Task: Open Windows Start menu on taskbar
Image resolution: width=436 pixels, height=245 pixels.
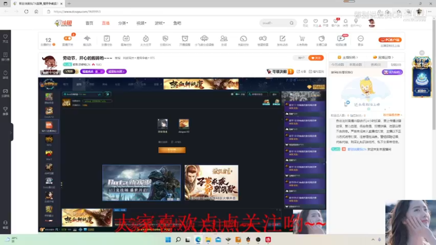Action: 168,240
